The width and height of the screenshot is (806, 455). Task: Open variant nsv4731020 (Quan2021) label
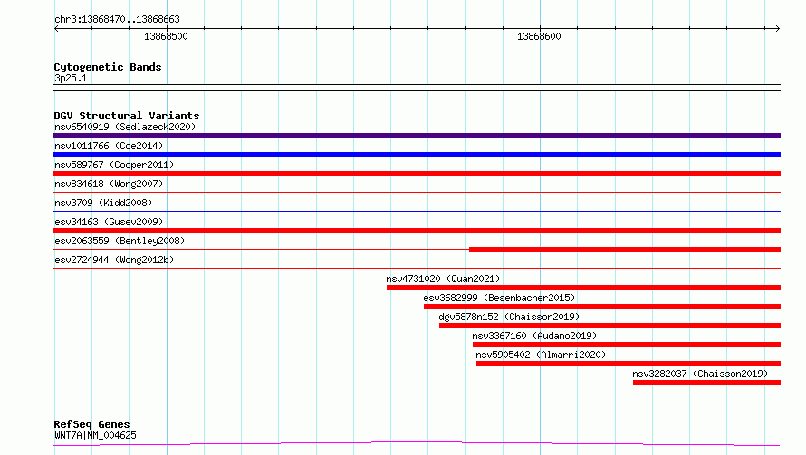[443, 279]
